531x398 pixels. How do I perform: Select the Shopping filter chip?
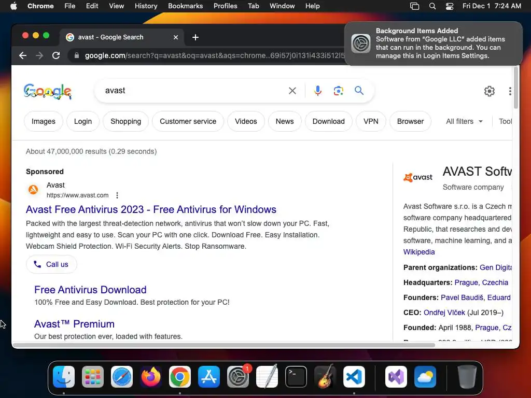point(125,121)
